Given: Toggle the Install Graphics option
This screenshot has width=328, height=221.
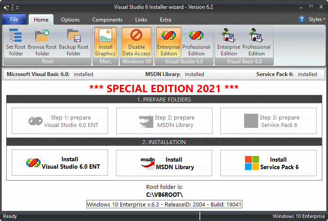Looking at the screenshot, I should coord(105,42).
